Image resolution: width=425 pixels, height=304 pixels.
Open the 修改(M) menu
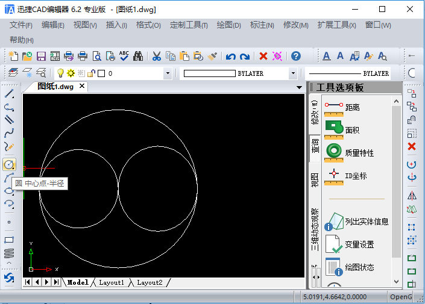pos(296,25)
